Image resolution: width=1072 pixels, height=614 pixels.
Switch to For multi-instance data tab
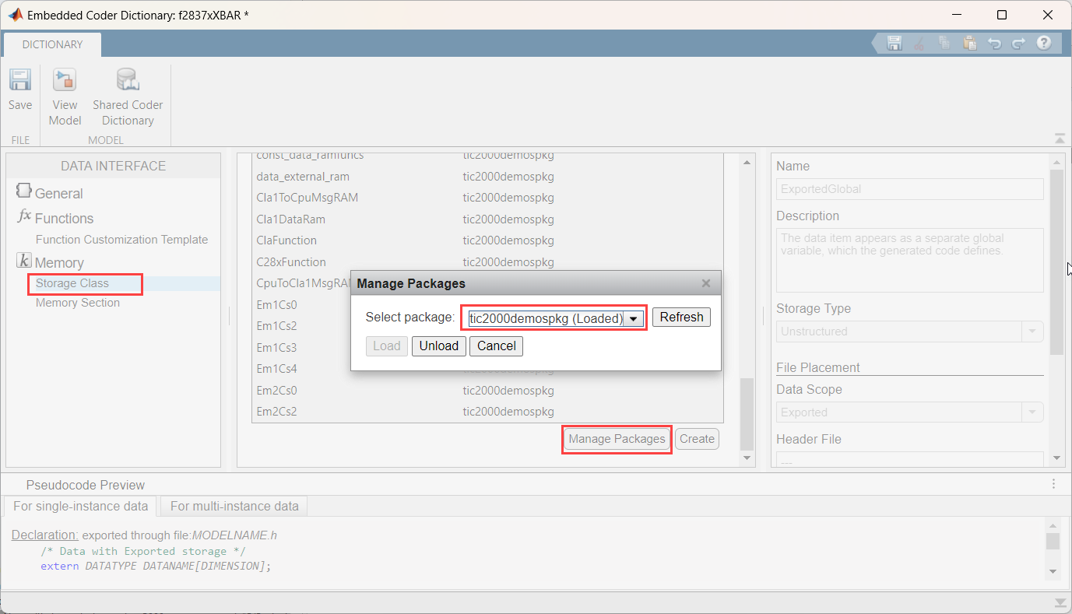click(x=234, y=506)
